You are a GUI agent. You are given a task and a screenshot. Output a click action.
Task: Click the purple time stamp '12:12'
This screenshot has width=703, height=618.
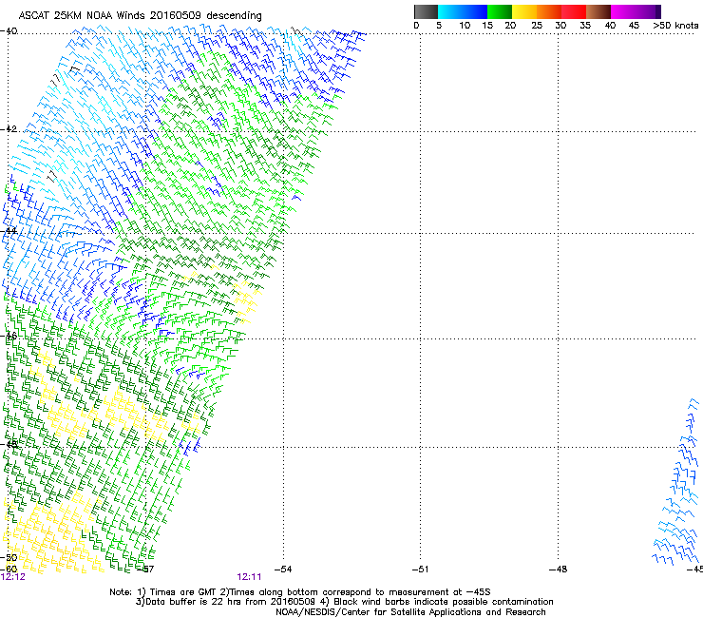pos(13,577)
